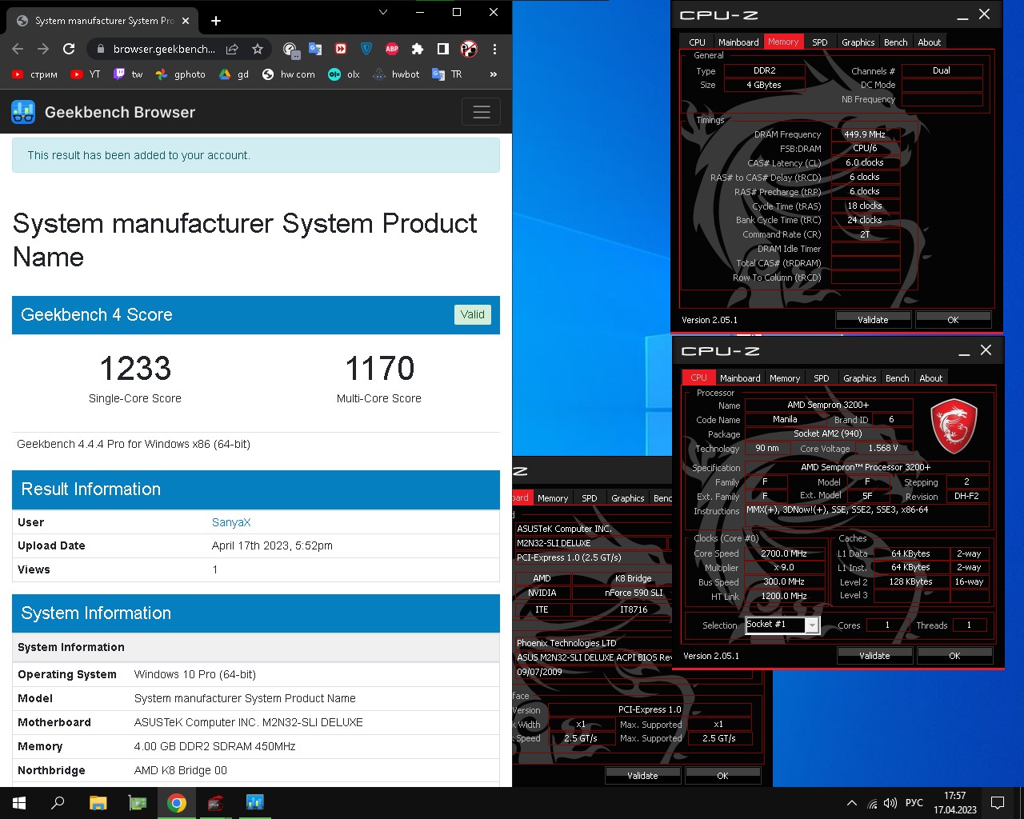Open Memory tab in CPU-tab CPU-Z window

pos(785,378)
